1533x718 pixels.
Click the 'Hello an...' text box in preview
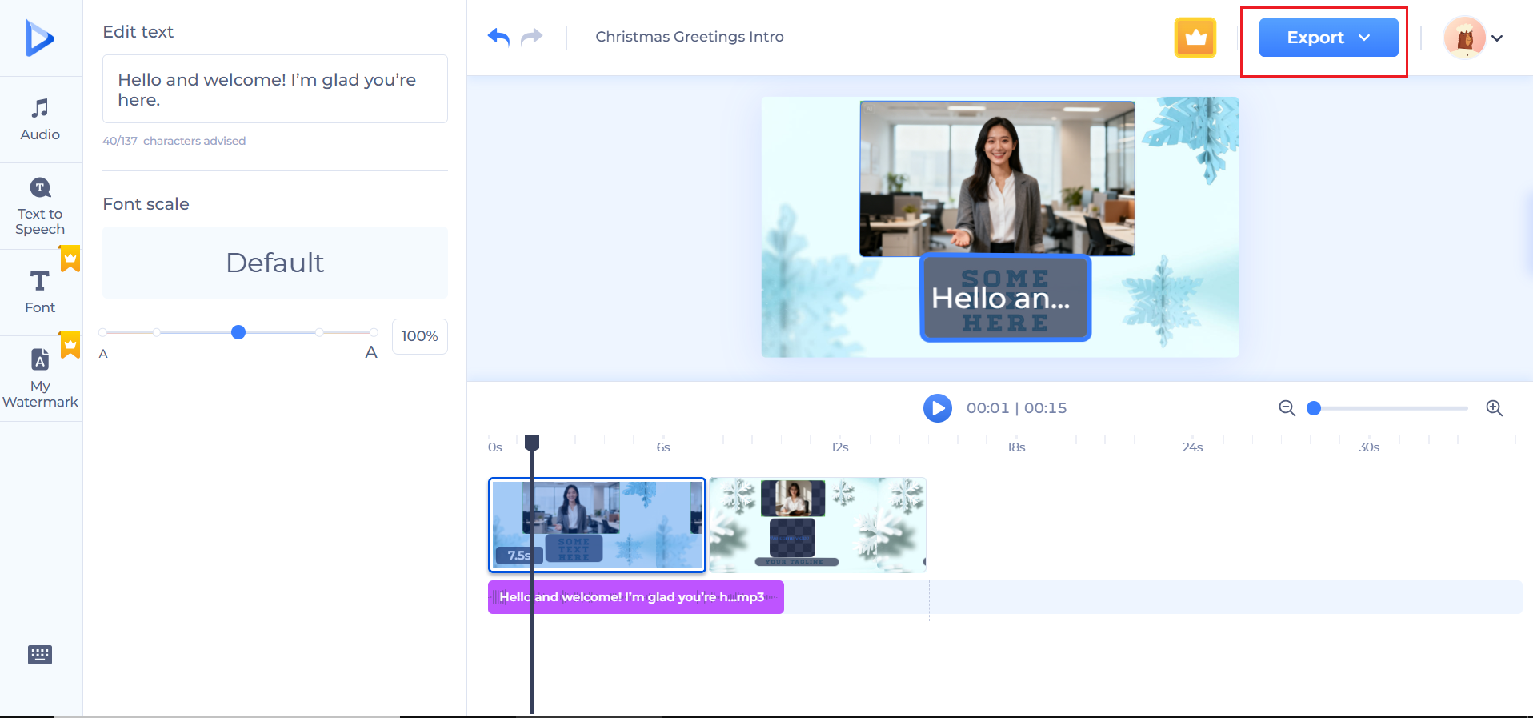1006,298
